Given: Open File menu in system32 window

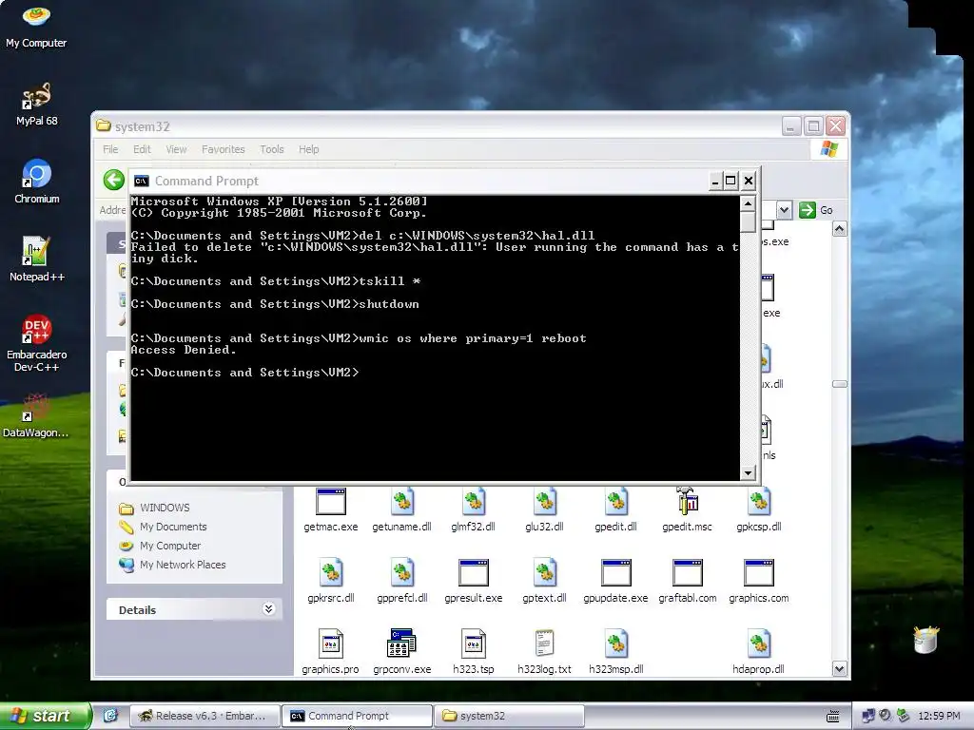Looking at the screenshot, I should [110, 149].
